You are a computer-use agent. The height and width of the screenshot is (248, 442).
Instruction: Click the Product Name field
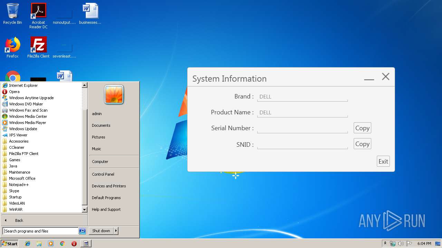click(302, 113)
